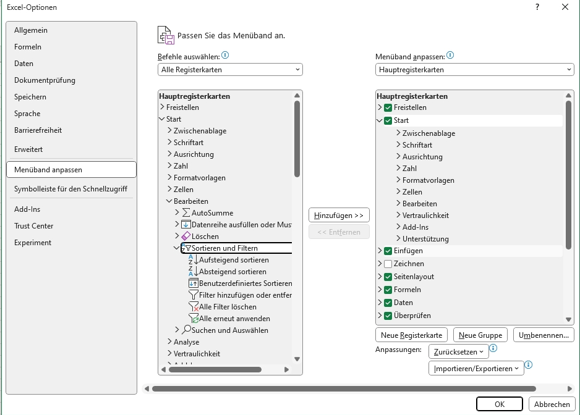Uncheck the Start tab checkbox

388,120
